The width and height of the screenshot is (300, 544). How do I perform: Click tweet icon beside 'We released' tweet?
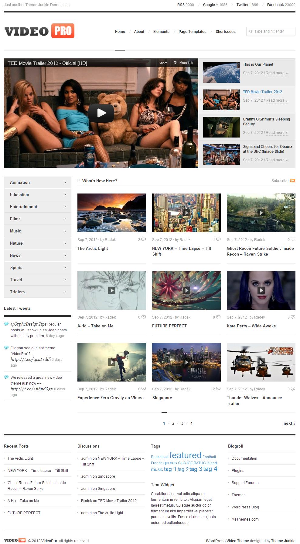pos(6,377)
